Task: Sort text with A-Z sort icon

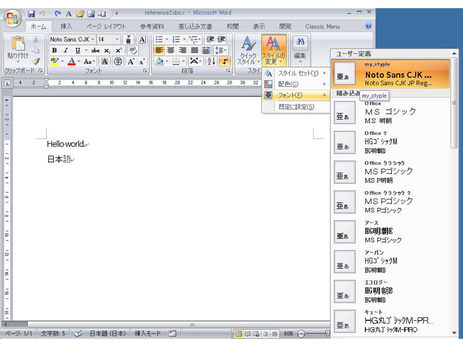Action: click(212, 61)
